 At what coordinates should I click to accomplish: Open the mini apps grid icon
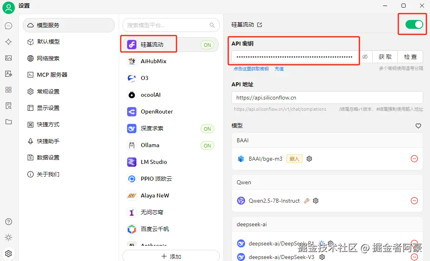point(8,90)
